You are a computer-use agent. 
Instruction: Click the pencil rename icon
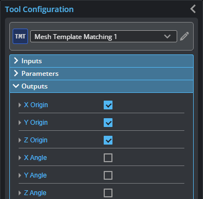[x=184, y=36]
